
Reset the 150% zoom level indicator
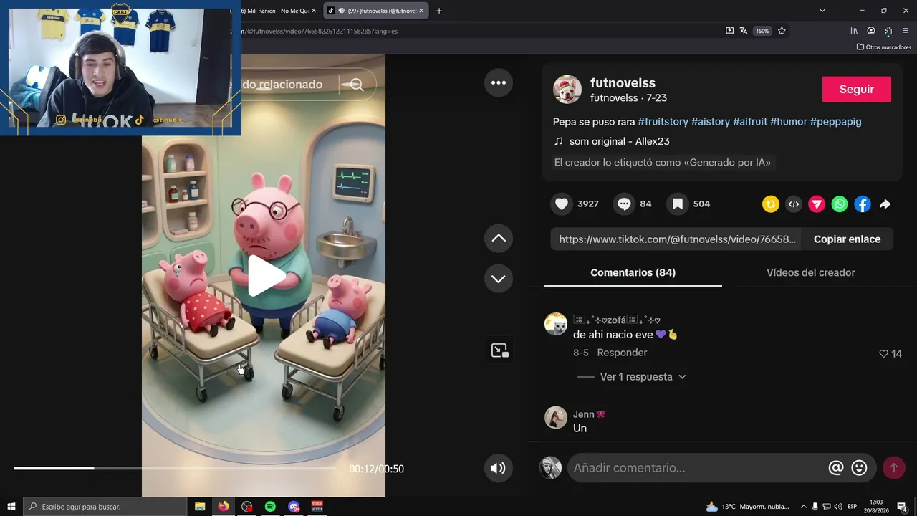pos(762,31)
